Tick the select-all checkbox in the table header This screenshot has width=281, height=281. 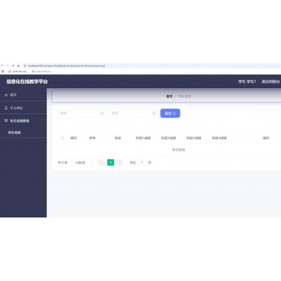click(x=62, y=138)
